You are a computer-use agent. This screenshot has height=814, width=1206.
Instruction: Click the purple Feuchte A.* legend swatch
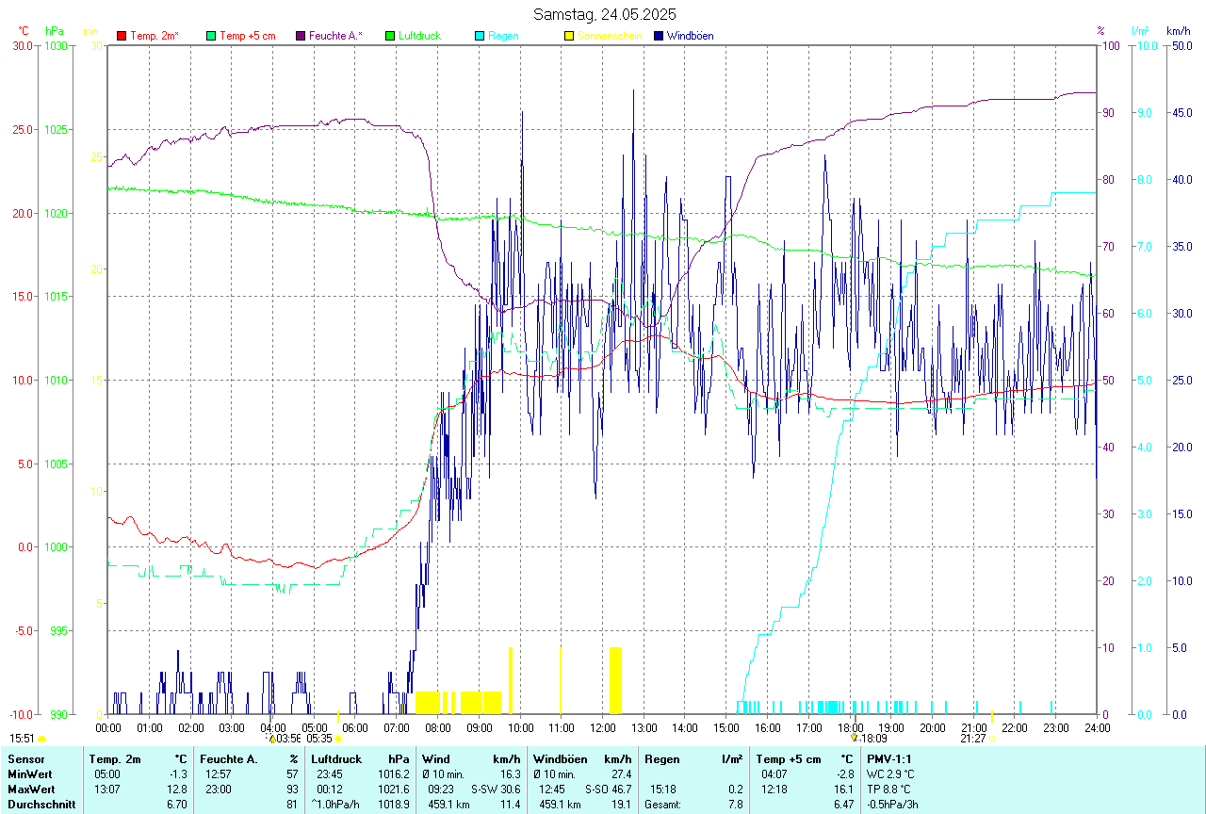301,36
